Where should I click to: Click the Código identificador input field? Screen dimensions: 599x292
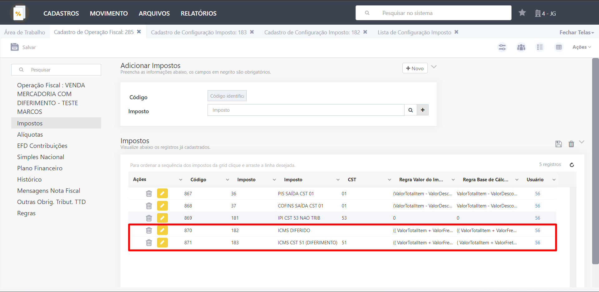227,96
